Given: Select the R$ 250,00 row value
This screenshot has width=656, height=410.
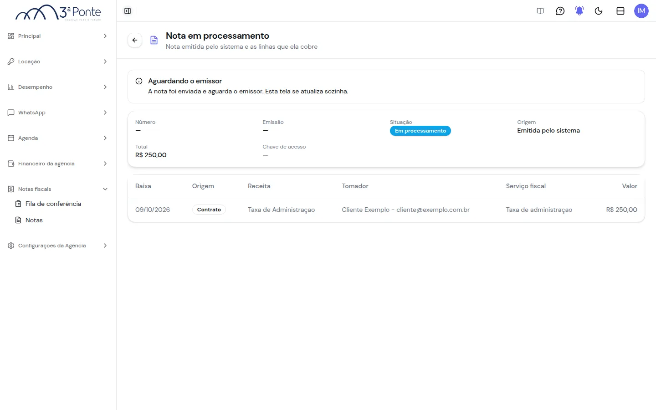Looking at the screenshot, I should (621, 210).
